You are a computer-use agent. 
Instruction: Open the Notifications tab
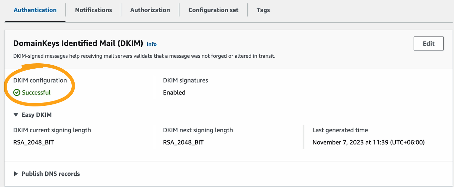pos(94,10)
